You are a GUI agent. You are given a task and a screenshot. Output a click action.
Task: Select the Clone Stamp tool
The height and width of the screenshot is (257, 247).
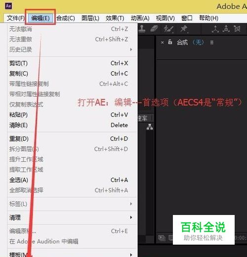[x=142, y=29]
